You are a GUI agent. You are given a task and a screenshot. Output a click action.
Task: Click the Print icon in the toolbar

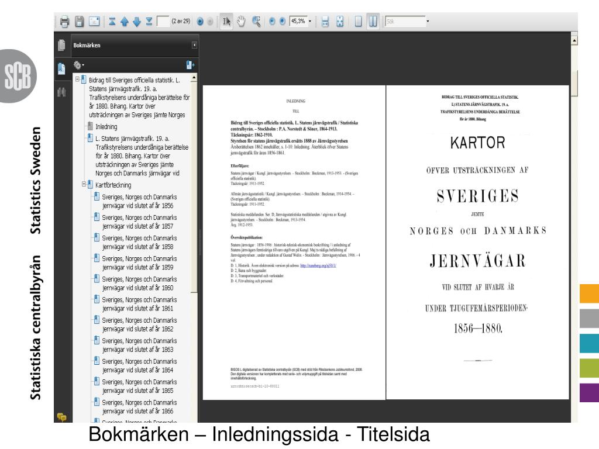pos(64,22)
